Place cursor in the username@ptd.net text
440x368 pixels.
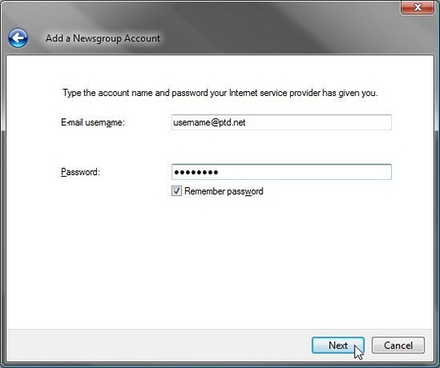[209, 123]
